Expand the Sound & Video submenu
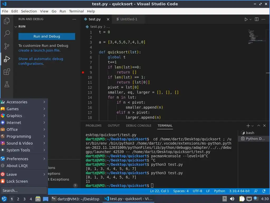 pos(24,143)
